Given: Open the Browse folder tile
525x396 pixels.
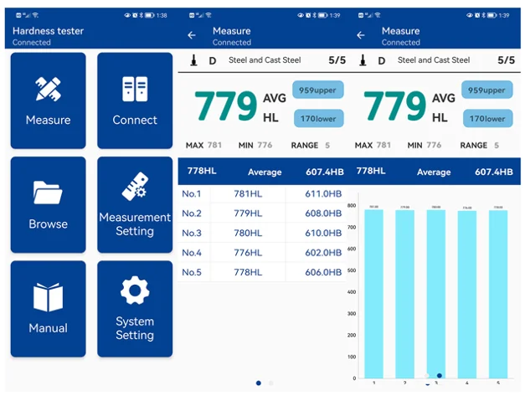Looking at the screenshot, I should click(49, 204).
